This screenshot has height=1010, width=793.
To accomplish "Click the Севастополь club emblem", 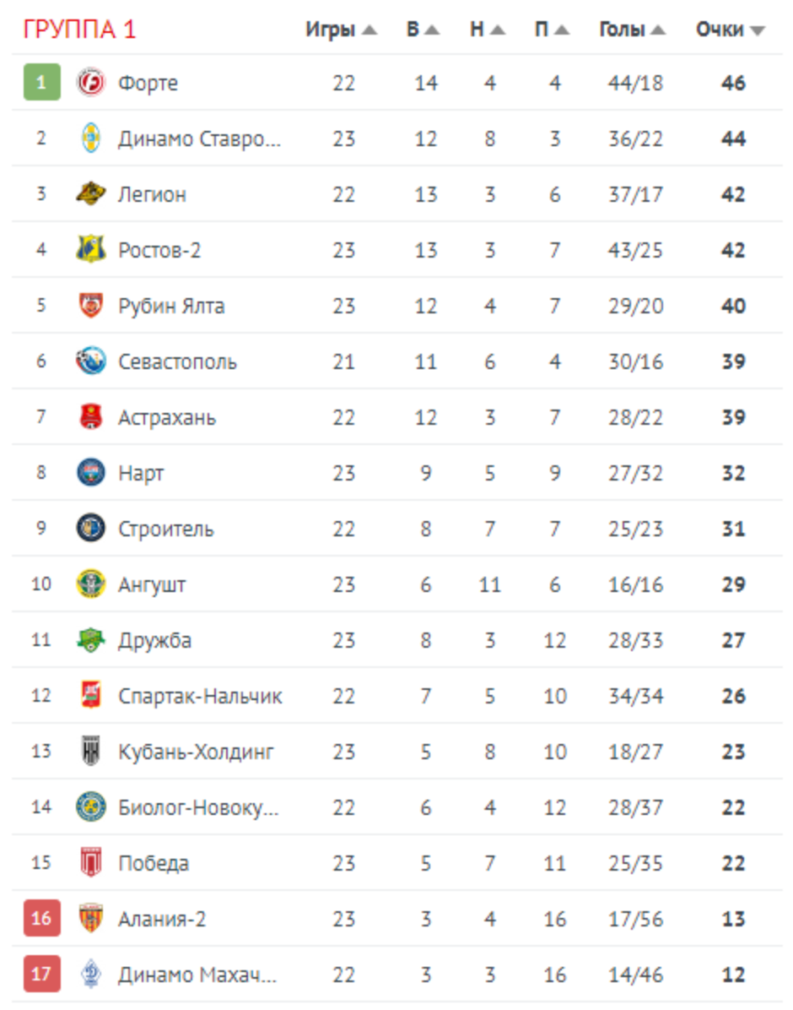I will pyautogui.click(x=91, y=361).
